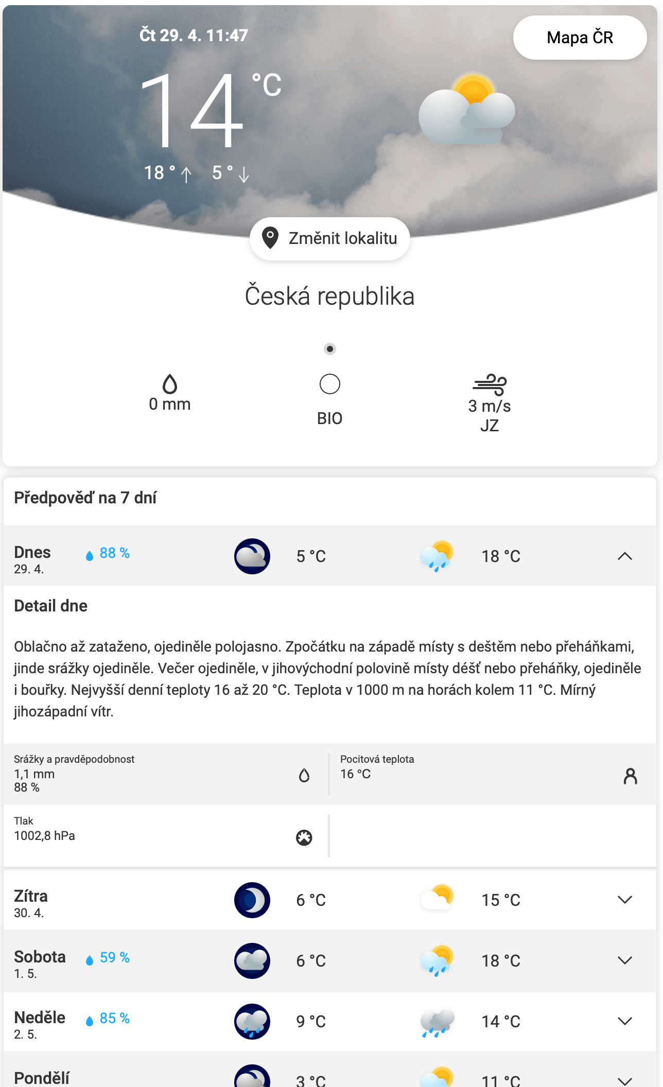The width and height of the screenshot is (663, 1087).
Task: Click the carousel page indicator dot
Action: click(x=329, y=348)
